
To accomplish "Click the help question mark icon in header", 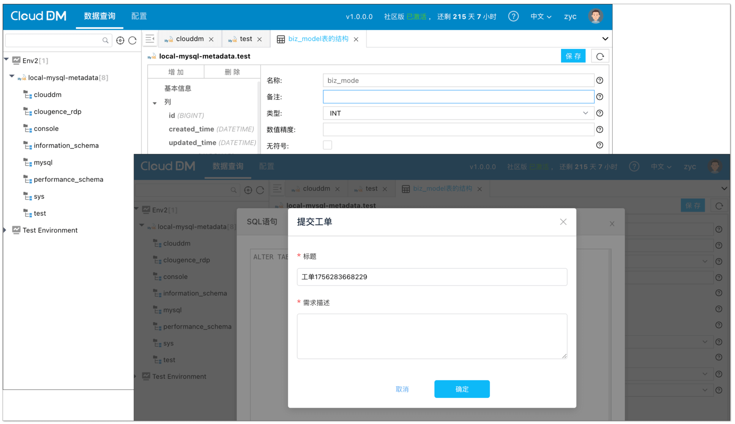I will coord(513,16).
